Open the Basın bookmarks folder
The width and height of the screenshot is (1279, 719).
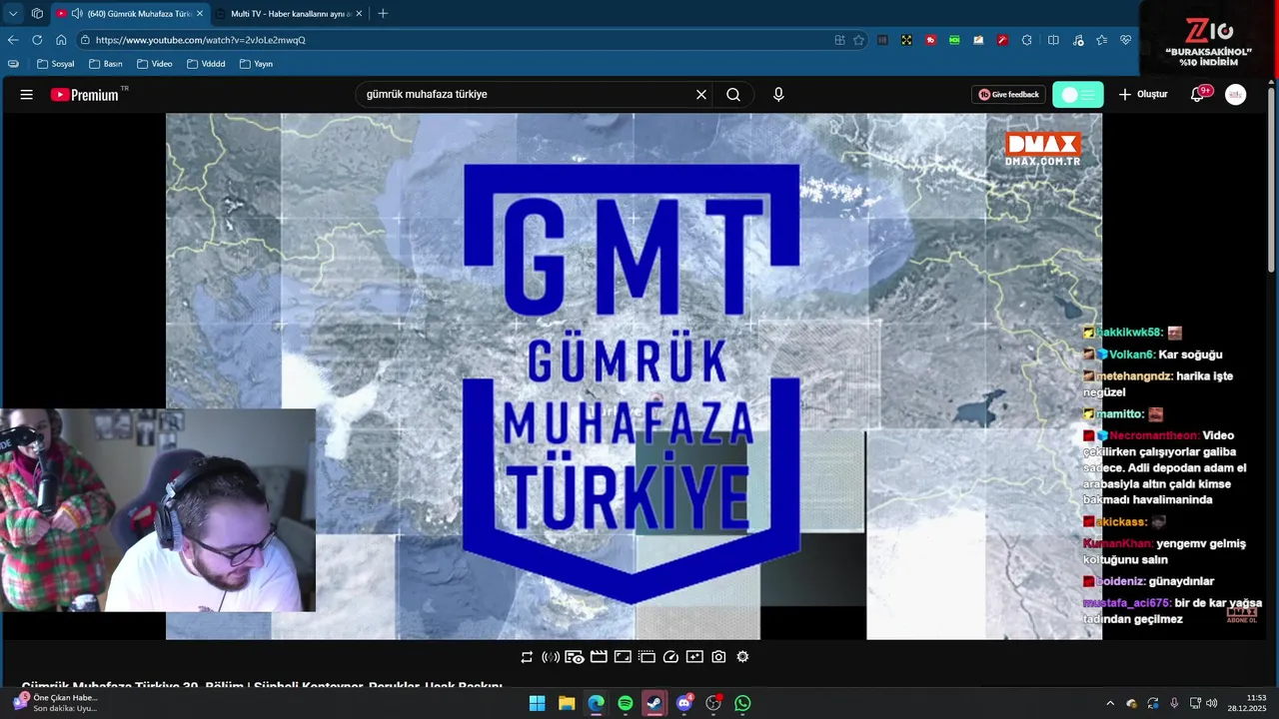[x=105, y=64]
